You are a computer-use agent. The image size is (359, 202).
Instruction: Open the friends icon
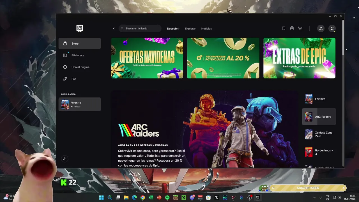click(x=321, y=29)
